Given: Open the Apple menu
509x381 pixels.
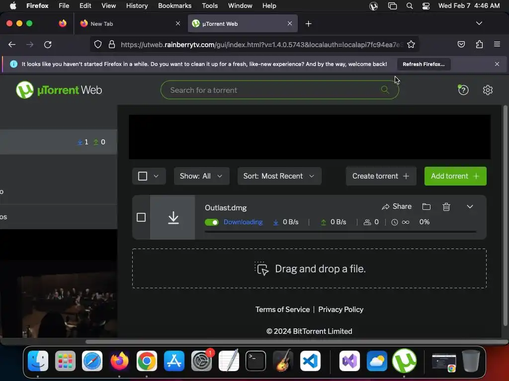Looking at the screenshot, I should [13, 6].
